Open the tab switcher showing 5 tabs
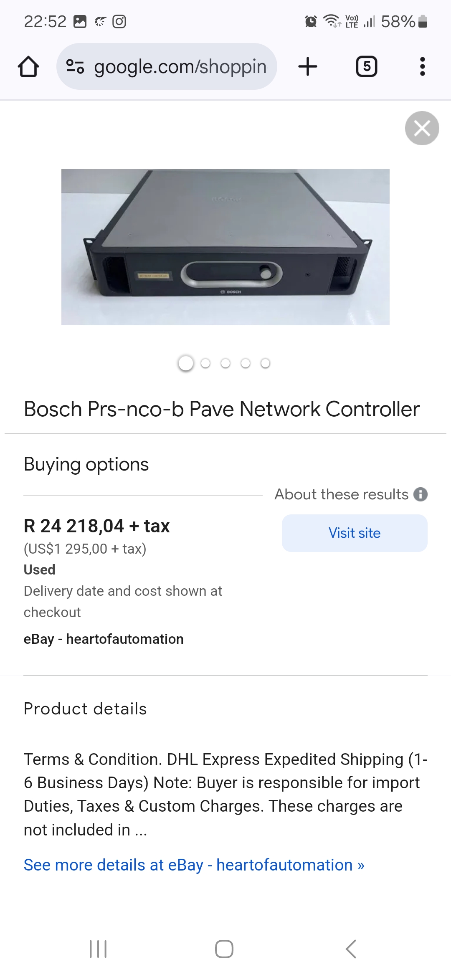 [366, 67]
